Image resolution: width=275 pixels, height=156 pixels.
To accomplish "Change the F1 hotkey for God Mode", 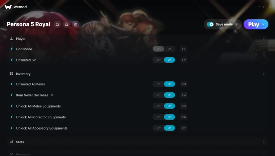I will click(x=183, y=49).
